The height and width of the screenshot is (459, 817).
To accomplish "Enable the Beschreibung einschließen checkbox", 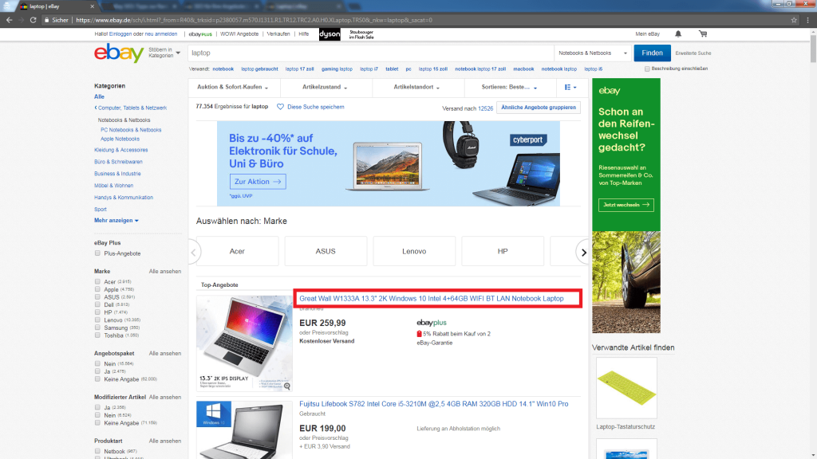I will [647, 69].
